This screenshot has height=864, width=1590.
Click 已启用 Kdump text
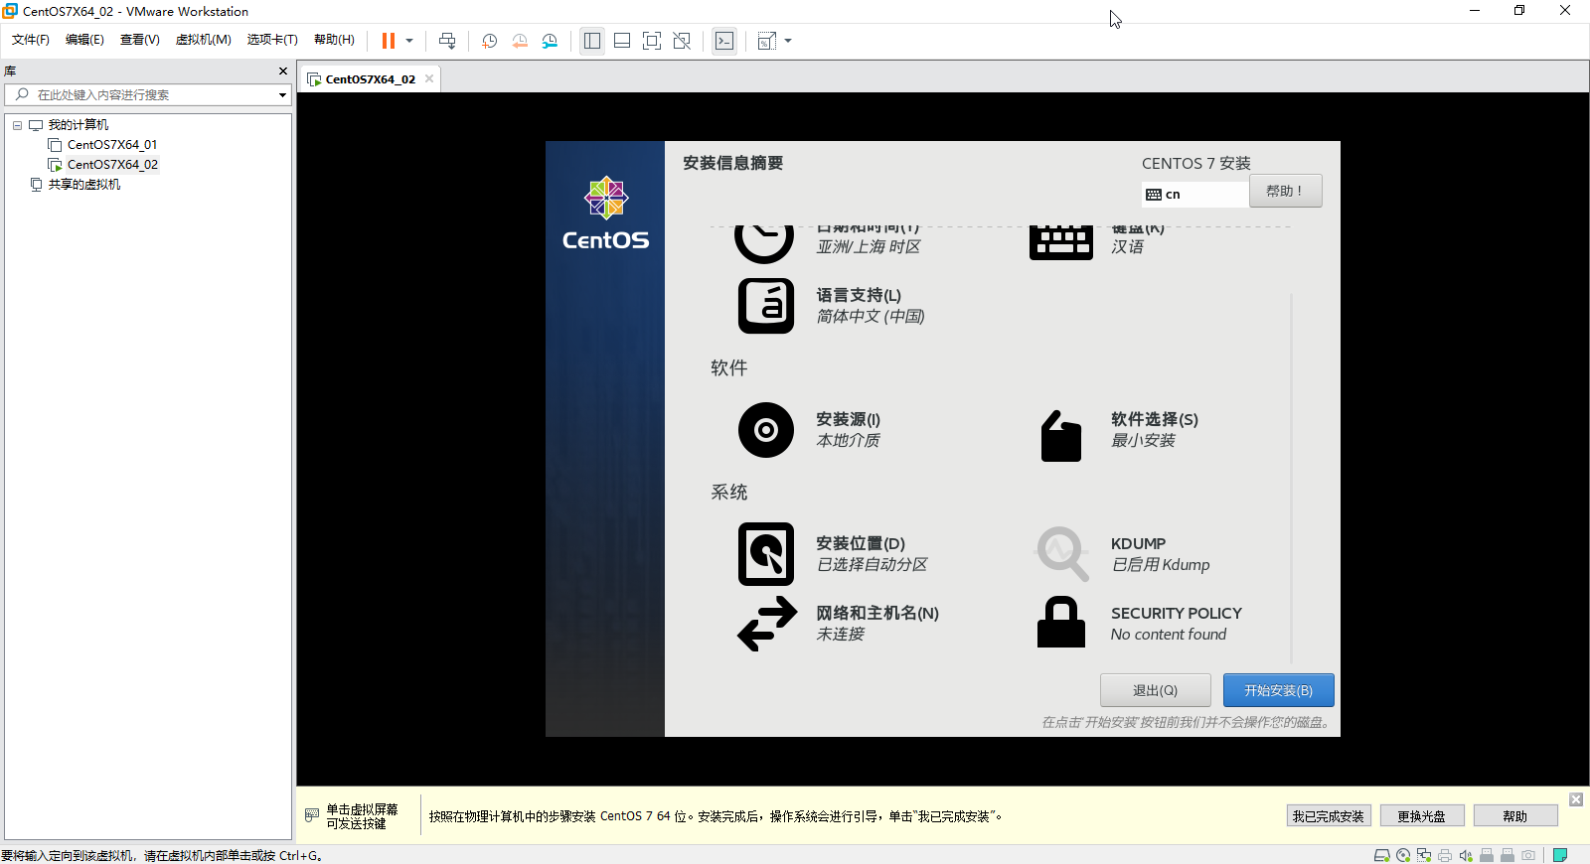(1161, 565)
